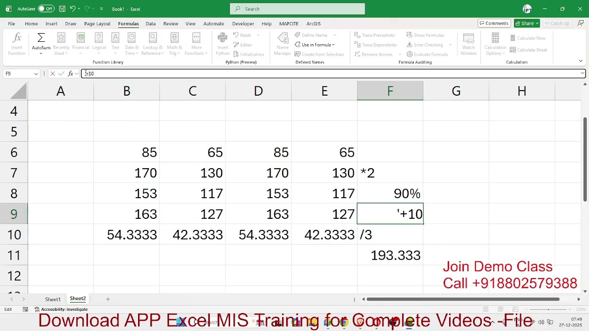589x331 pixels.
Task: Click Calculate Sheet
Action: point(529,50)
